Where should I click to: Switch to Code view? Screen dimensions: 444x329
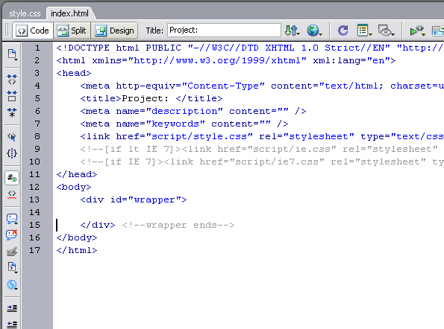pyautogui.click(x=33, y=31)
